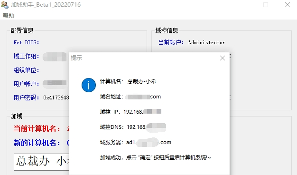Screen dimensions: 297x175
Task: Select the 域控DNS: 192.168 line
Action: click(133, 127)
